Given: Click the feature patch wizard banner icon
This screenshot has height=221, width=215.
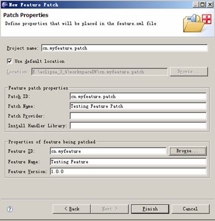Looking at the screenshot, I should (x=197, y=23).
